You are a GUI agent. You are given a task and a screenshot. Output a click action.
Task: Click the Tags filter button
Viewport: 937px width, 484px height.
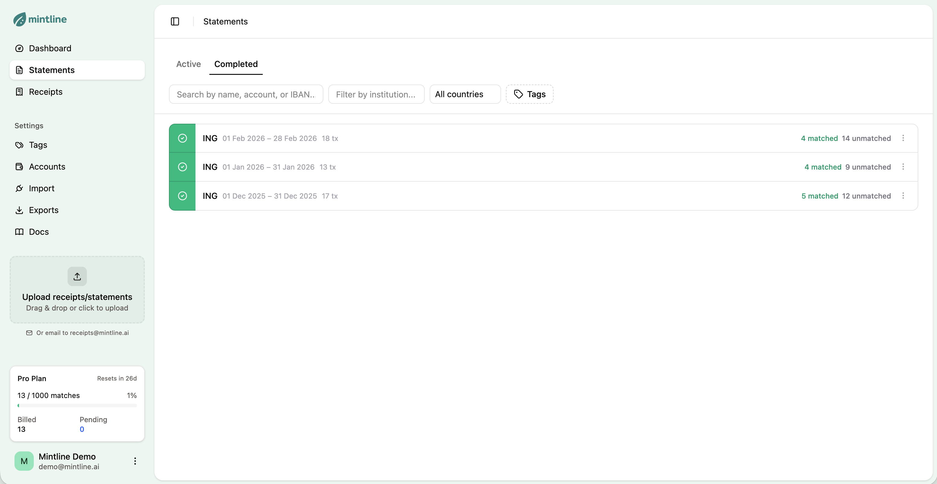coord(530,94)
